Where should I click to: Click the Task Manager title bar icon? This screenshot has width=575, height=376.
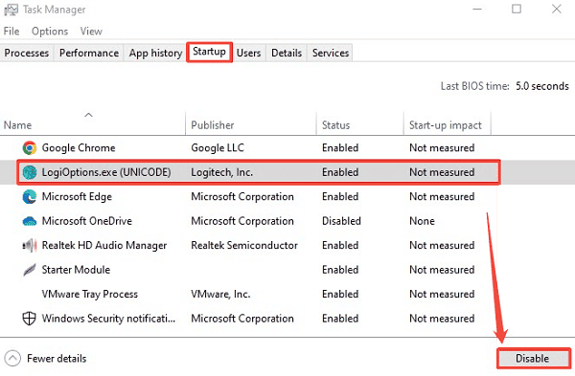(11, 10)
